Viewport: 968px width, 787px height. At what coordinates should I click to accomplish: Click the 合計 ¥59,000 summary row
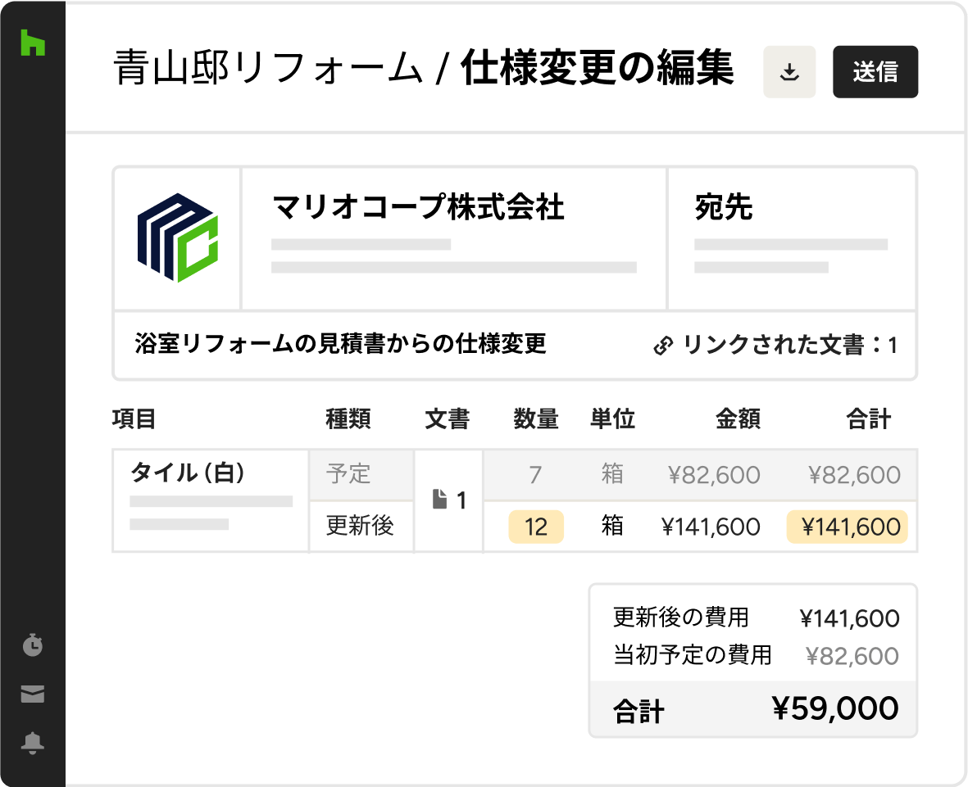pos(752,709)
